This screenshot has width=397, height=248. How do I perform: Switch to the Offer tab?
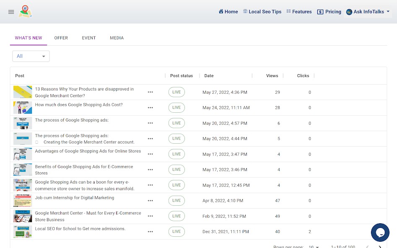(x=61, y=38)
